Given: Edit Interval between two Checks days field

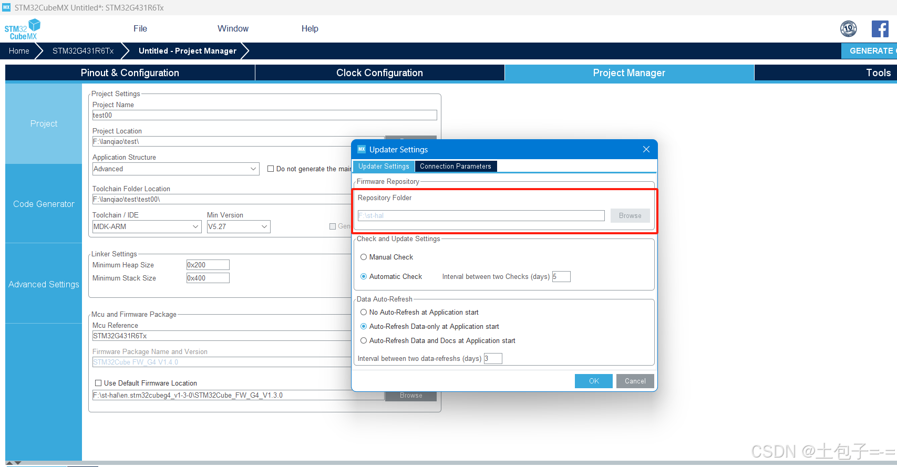Looking at the screenshot, I should 561,276.
